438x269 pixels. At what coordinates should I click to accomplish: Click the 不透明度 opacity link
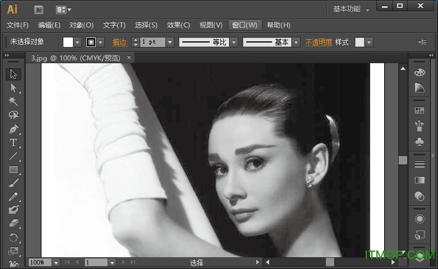click(x=319, y=42)
